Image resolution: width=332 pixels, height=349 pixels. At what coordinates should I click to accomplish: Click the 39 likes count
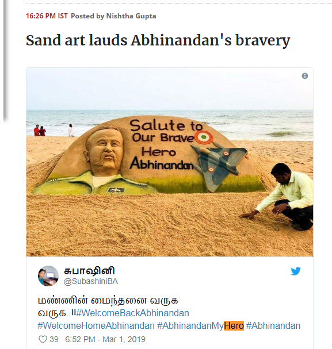(x=54, y=339)
